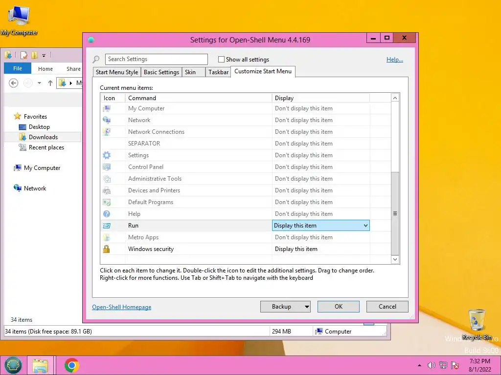This screenshot has height=375, width=501.
Task: Click the Administrative Tools row icon
Action: coord(107,179)
